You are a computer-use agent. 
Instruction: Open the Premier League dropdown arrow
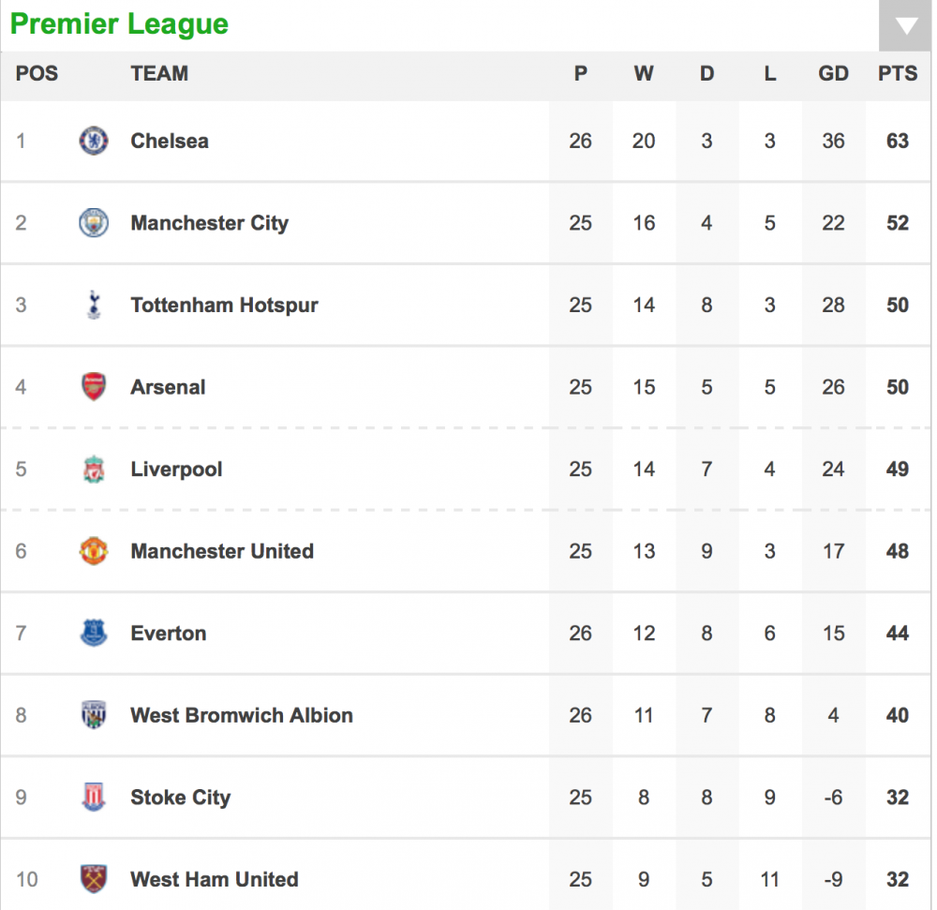pos(906,25)
